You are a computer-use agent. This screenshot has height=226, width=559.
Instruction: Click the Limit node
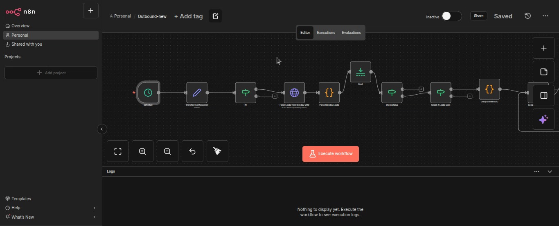point(361,72)
